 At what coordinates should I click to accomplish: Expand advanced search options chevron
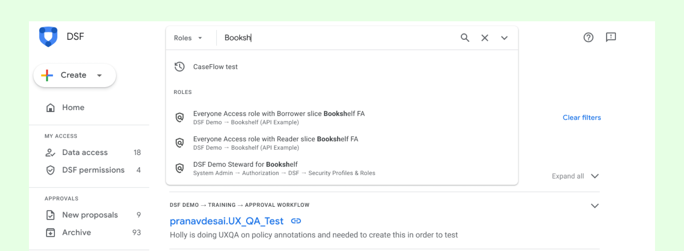click(504, 38)
